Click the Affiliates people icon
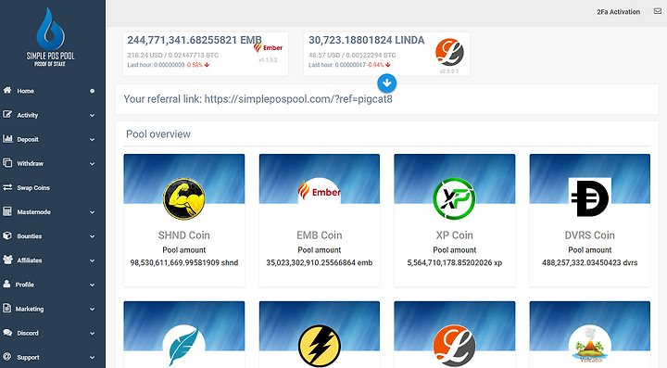 (x=7, y=260)
